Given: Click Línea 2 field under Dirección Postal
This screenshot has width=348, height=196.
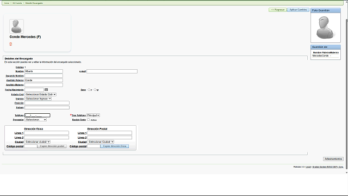Looking at the screenshot, I should coord(110,138).
